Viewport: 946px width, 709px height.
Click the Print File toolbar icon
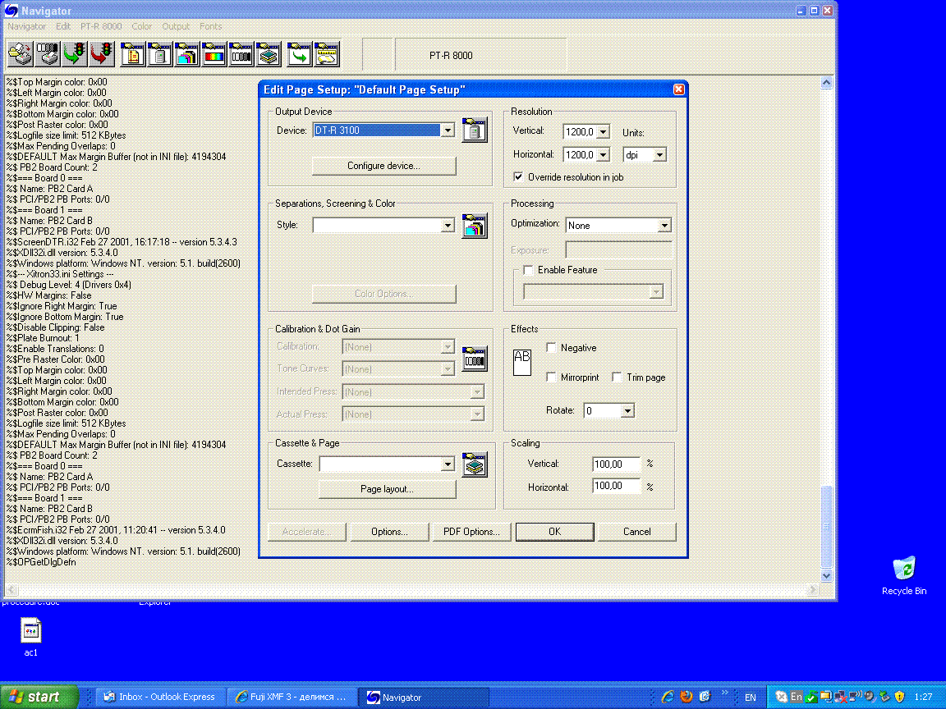click(x=20, y=54)
